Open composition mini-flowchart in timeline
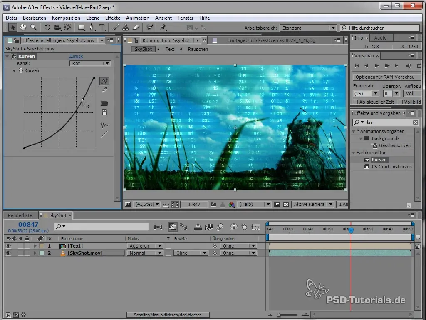The height and width of the screenshot is (320, 426). point(159,227)
